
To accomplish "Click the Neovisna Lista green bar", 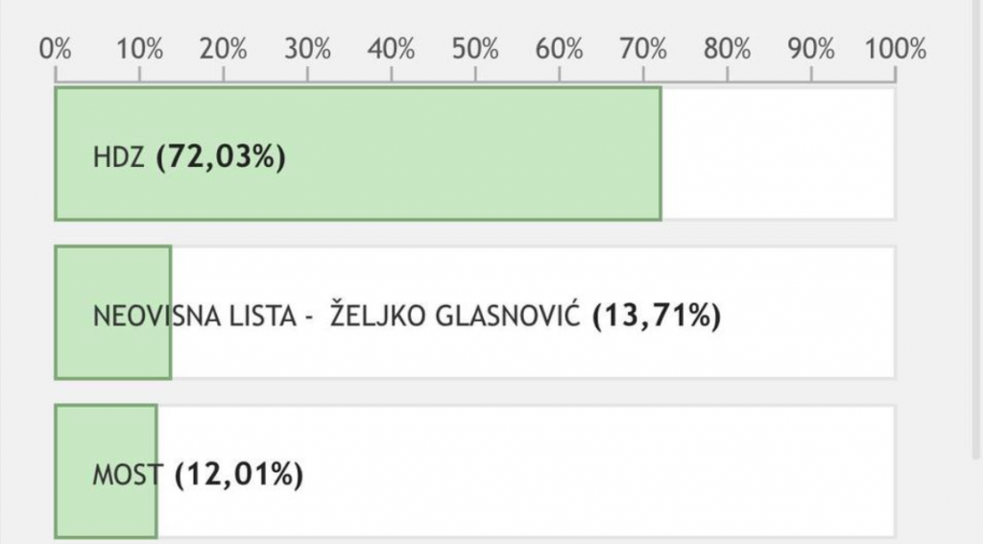I will [113, 312].
